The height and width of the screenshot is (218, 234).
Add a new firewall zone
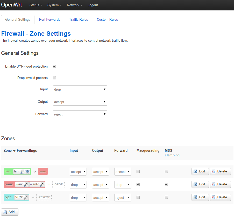(10, 212)
